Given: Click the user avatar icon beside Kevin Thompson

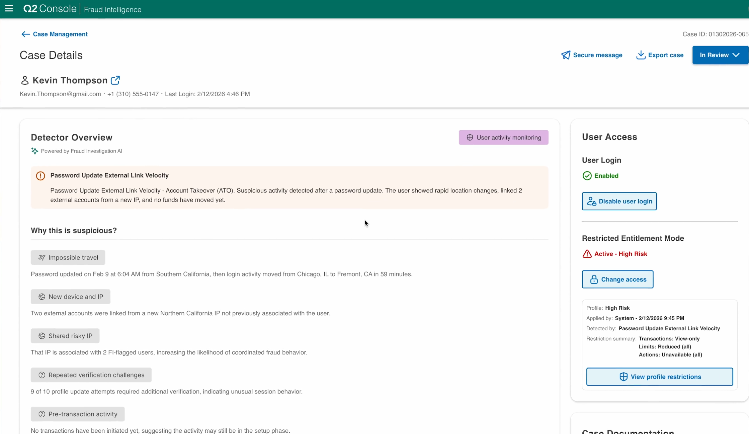Looking at the screenshot, I should 24,80.
